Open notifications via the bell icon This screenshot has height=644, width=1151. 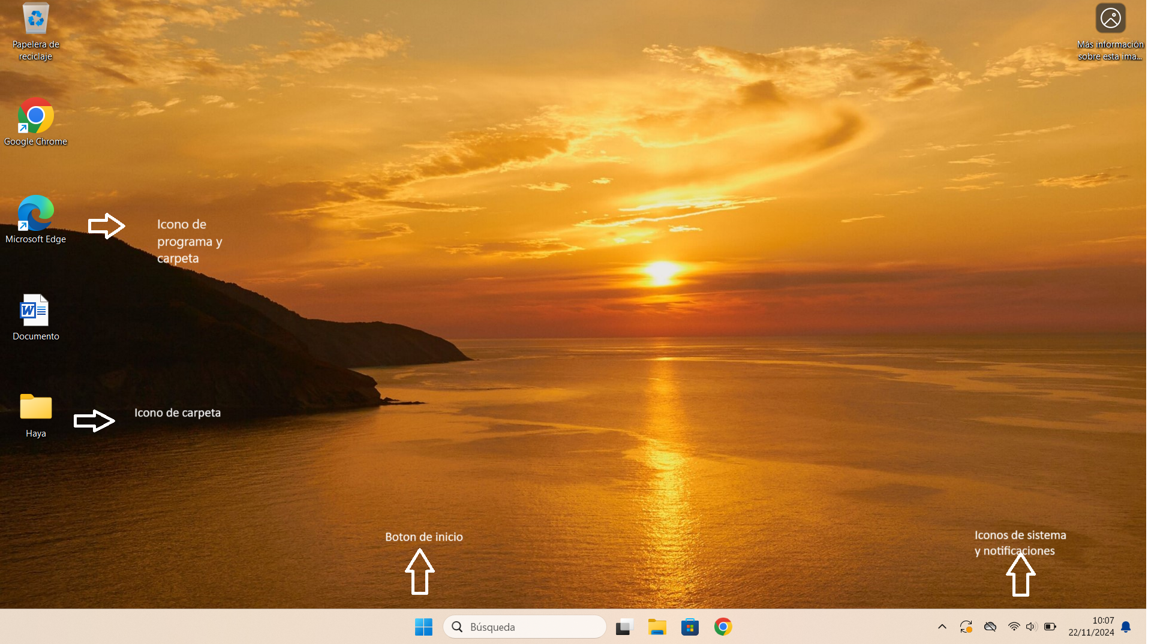pyautogui.click(x=1126, y=627)
